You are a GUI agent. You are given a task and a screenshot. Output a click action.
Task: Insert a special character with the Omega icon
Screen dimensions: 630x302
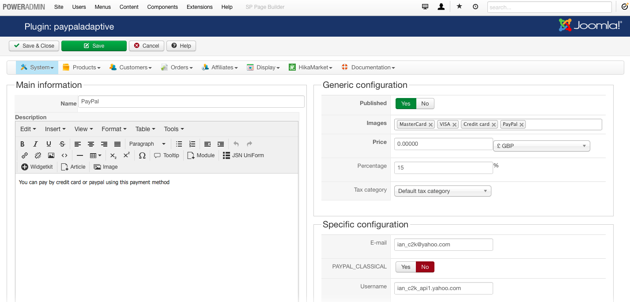142,155
